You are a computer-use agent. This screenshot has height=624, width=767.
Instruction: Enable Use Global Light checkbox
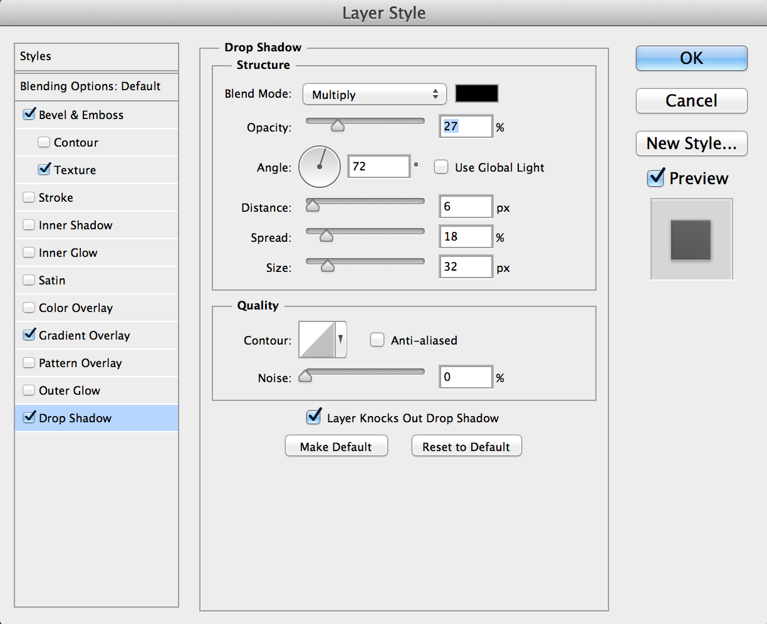click(442, 167)
